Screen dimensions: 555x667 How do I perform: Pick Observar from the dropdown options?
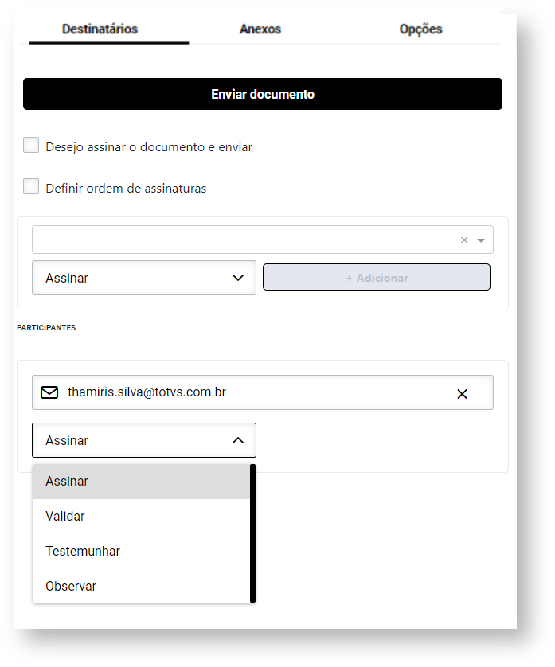(71, 586)
